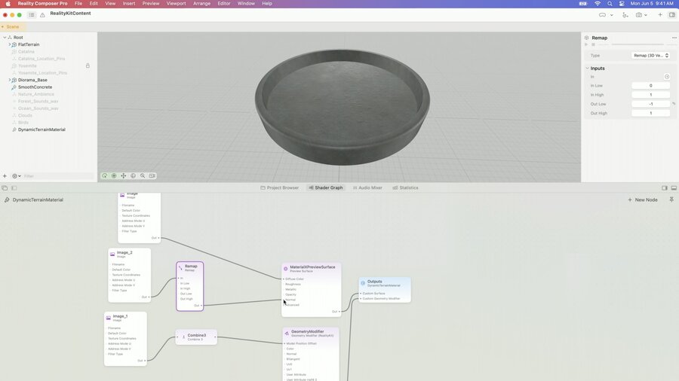
Task: Select the Image_2 node header
Action: pyautogui.click(x=129, y=254)
